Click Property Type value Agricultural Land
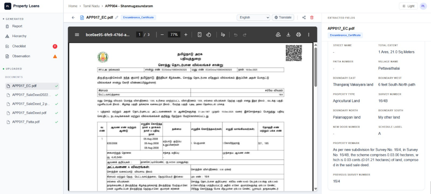 346,101
